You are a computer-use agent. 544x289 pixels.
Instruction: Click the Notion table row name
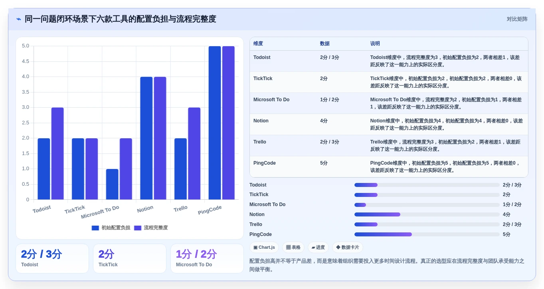(x=261, y=121)
